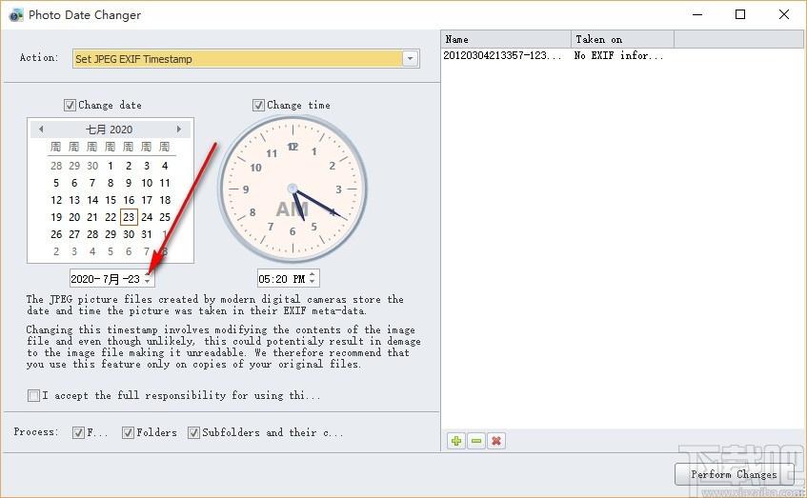
Task: Toggle the Folders process checkbox
Action: click(129, 432)
